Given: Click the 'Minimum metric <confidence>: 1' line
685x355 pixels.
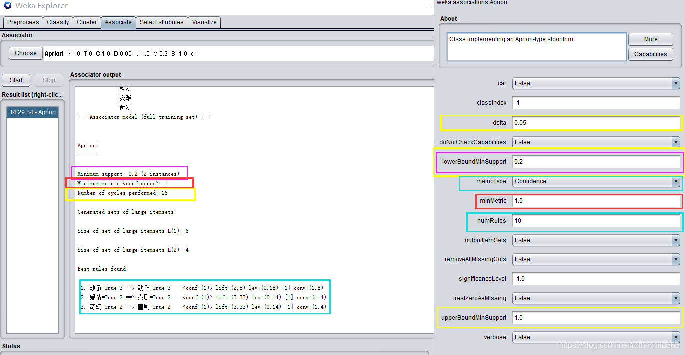Looking at the screenshot, I should pos(122,183).
